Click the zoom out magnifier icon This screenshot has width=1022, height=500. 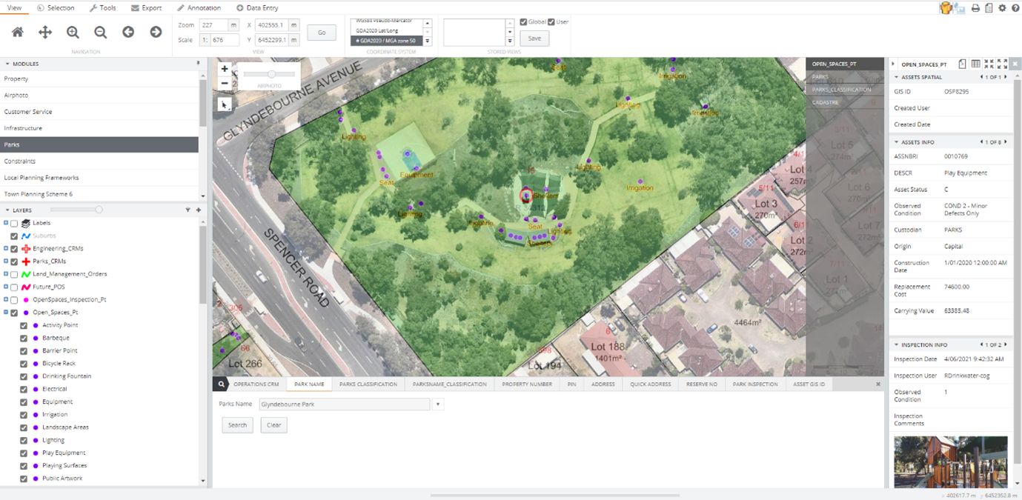point(101,32)
